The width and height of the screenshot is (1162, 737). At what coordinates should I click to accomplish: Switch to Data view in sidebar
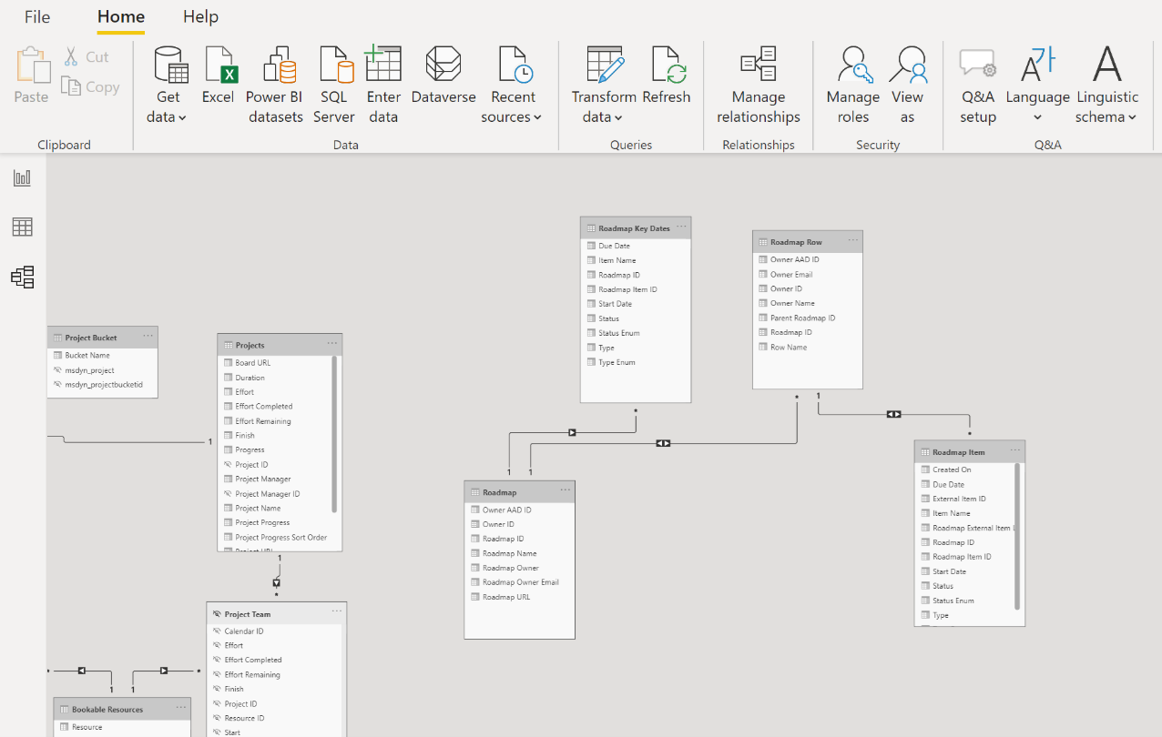(x=23, y=227)
